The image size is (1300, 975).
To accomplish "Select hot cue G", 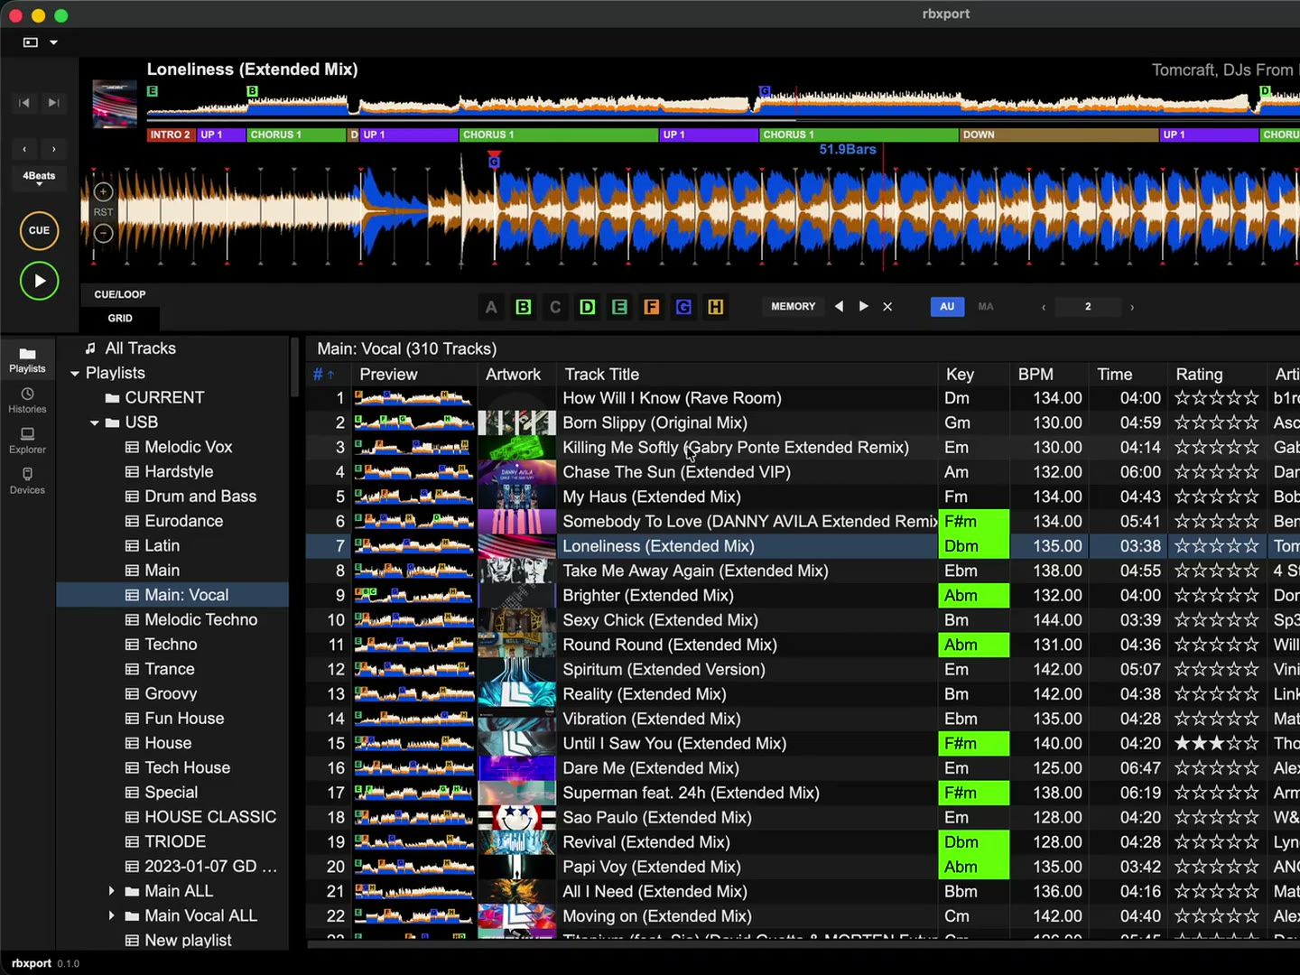I will pos(683,307).
